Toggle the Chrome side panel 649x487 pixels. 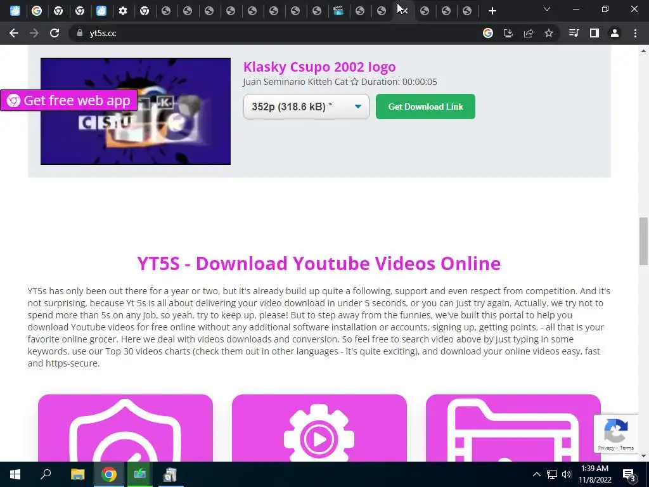pyautogui.click(x=594, y=33)
